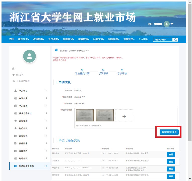Click the search magnifier icon in navbar
Image resolution: width=192 pixels, height=181 pixels.
pyautogui.click(x=175, y=40)
